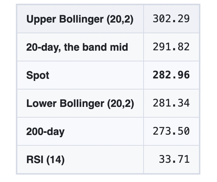Select the 291.82 value cell
Screen dimensions: 217x182
click(171, 47)
